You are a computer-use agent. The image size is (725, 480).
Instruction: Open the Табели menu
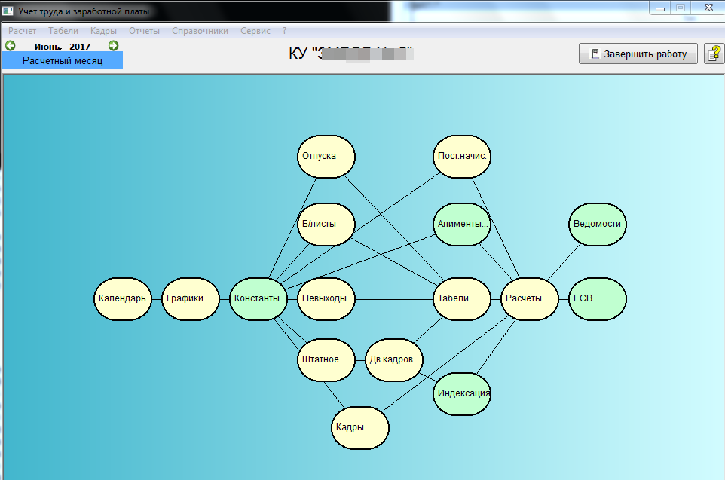63,31
